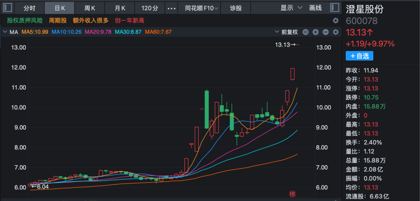420x201 pixels.
Task: Click the equals-sign reset zoom icon
Action: [x=306, y=32]
